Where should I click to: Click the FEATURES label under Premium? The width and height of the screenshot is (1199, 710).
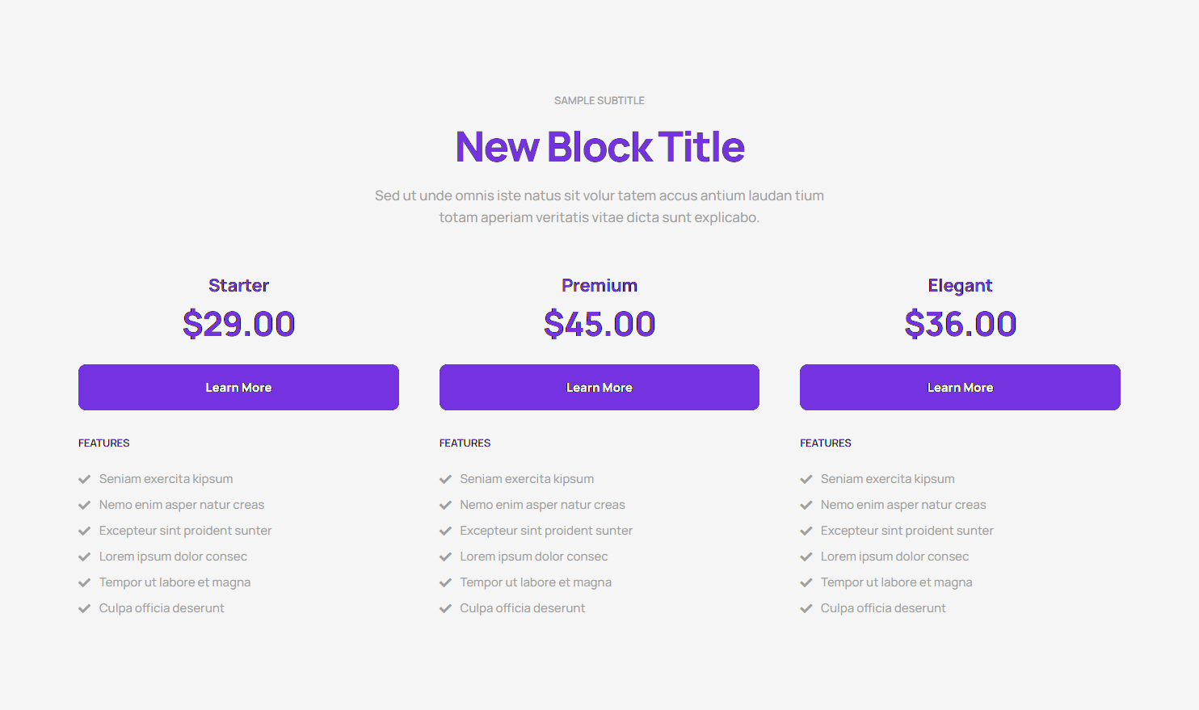[x=465, y=443]
